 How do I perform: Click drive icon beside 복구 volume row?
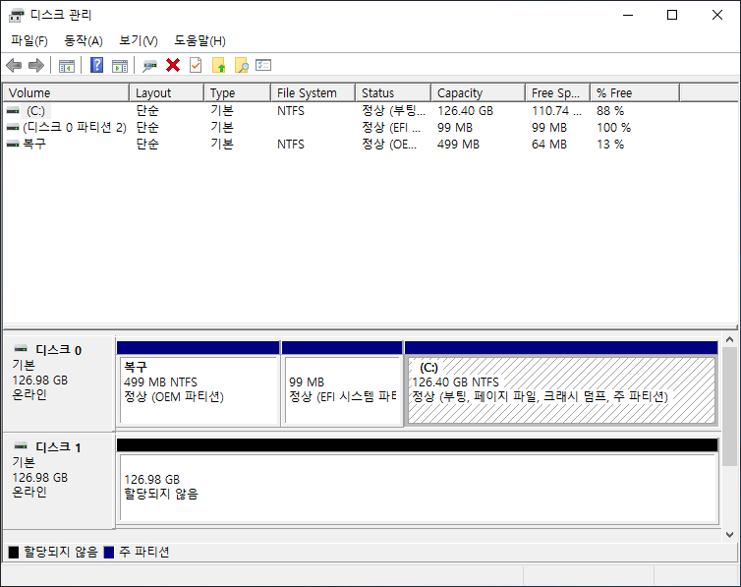(13, 144)
